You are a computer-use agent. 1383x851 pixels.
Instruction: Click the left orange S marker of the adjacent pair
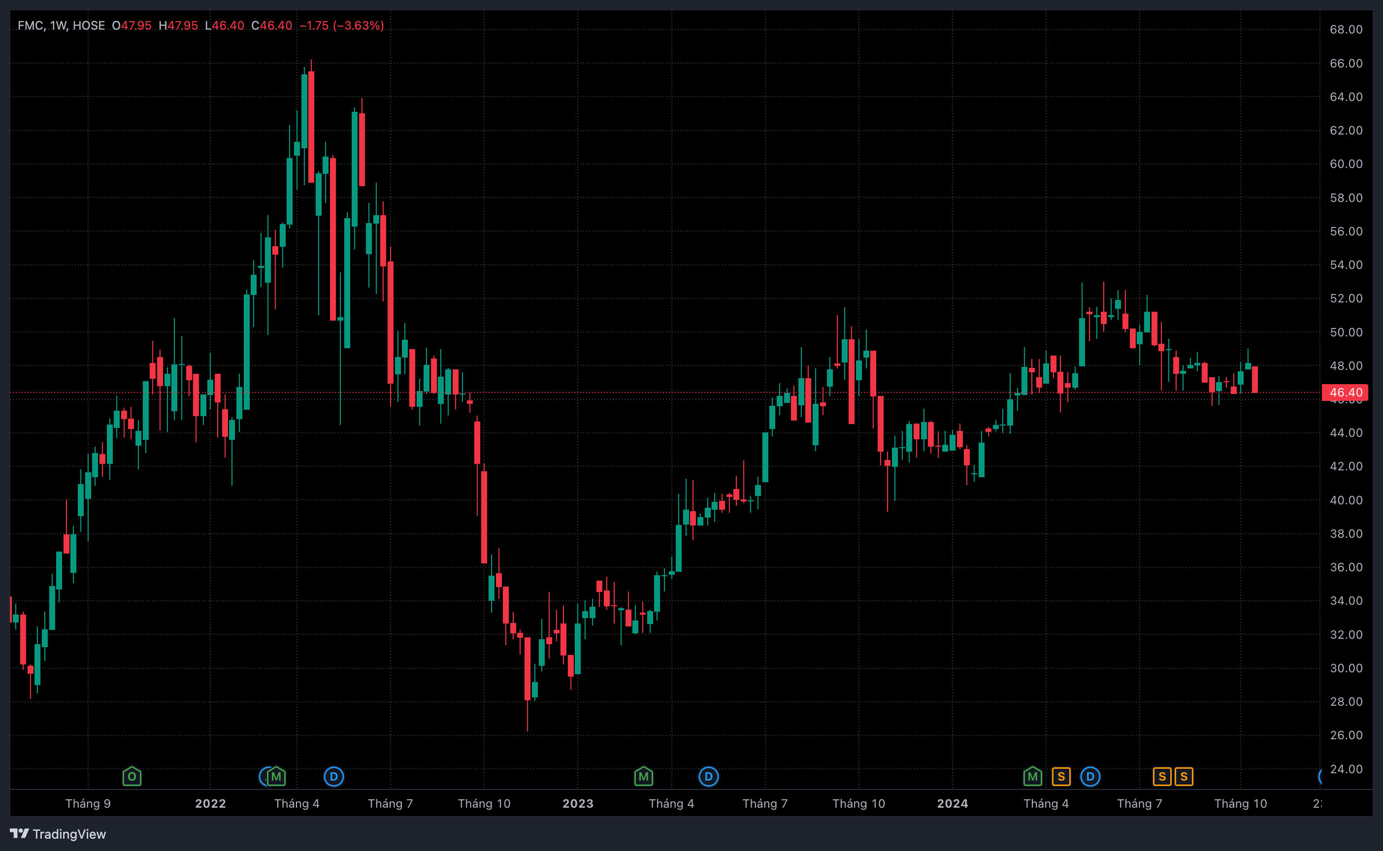tap(1162, 777)
